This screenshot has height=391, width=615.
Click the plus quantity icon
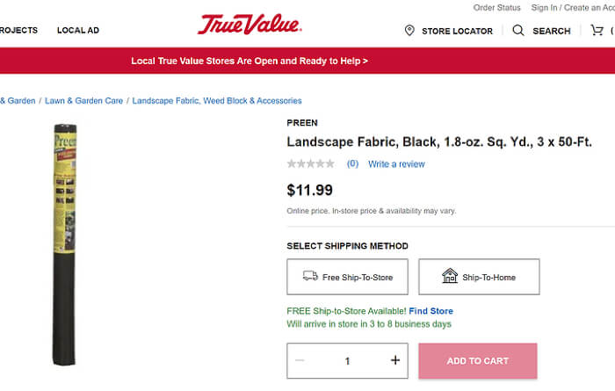395,360
